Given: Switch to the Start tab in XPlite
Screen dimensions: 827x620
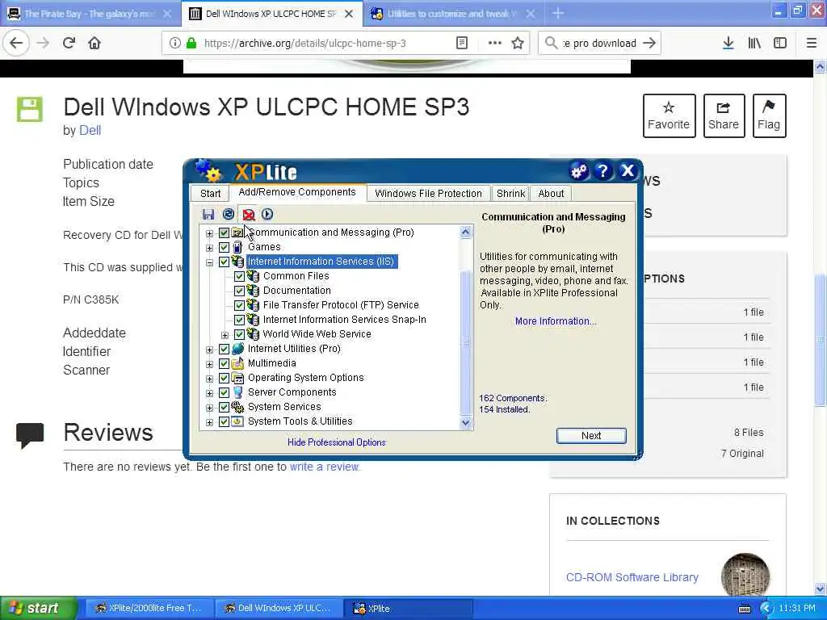Looking at the screenshot, I should pyautogui.click(x=210, y=194).
